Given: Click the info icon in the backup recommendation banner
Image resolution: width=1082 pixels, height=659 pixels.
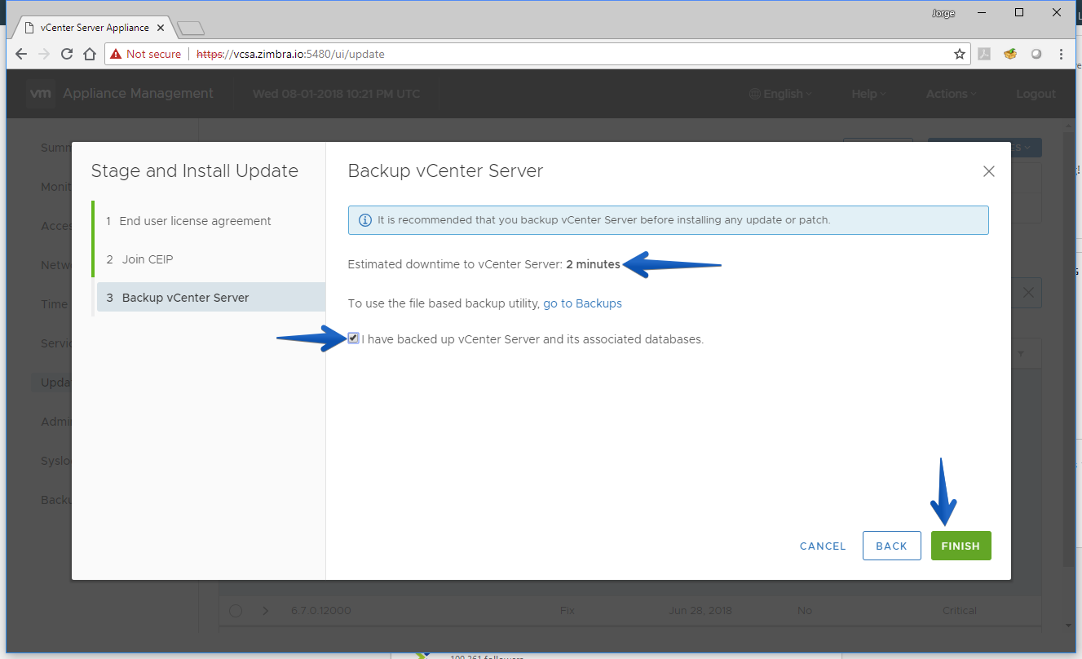Looking at the screenshot, I should [364, 220].
